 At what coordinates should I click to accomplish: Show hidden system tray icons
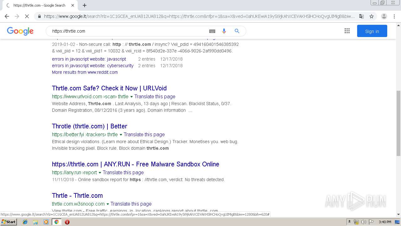(349, 222)
